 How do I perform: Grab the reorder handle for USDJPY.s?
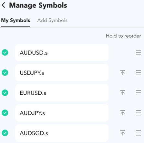139,72
